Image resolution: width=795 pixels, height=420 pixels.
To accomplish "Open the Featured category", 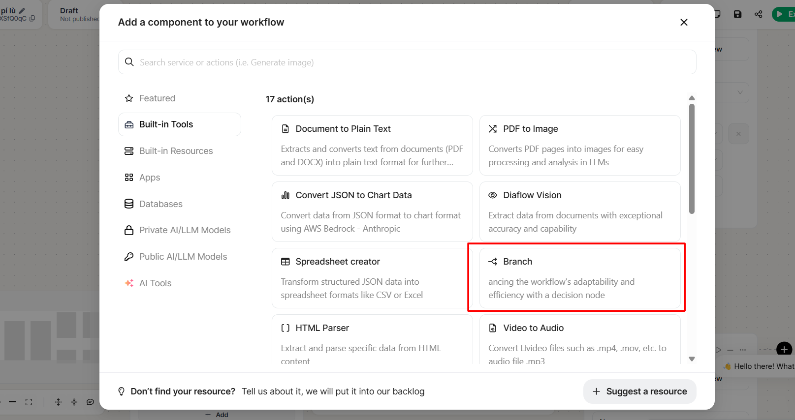I will point(157,98).
